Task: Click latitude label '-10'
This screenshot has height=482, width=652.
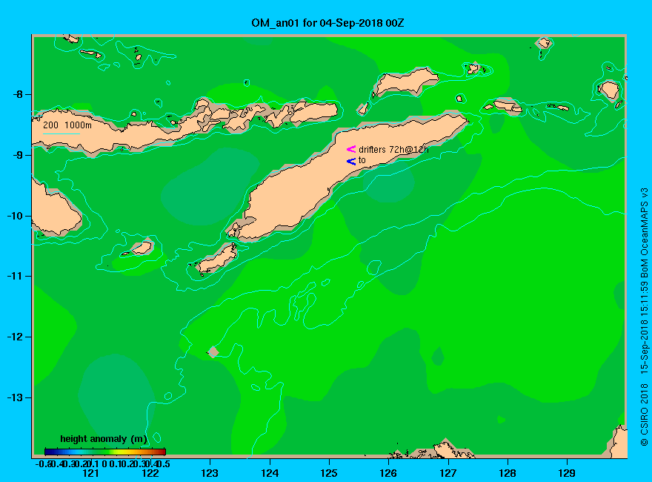Action: tap(15, 216)
